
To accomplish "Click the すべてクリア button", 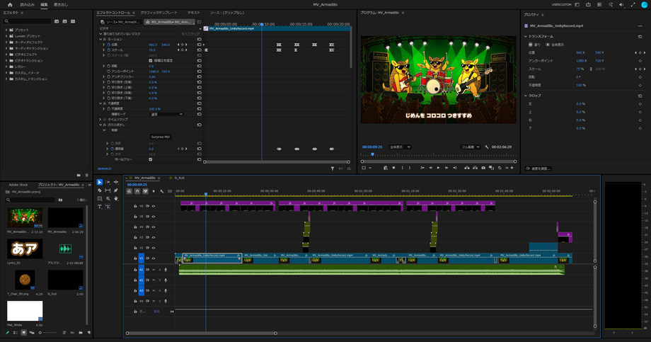I will tap(190, 34).
